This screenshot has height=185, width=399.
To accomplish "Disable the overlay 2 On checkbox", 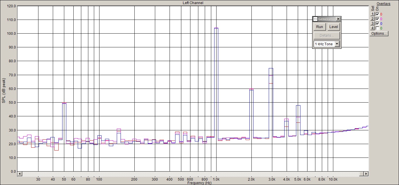I will tap(377, 19).
